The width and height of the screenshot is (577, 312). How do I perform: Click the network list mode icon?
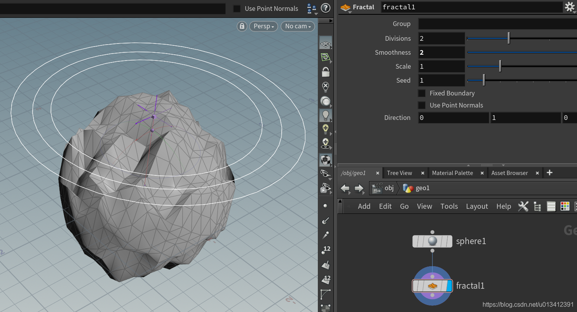[551, 206]
